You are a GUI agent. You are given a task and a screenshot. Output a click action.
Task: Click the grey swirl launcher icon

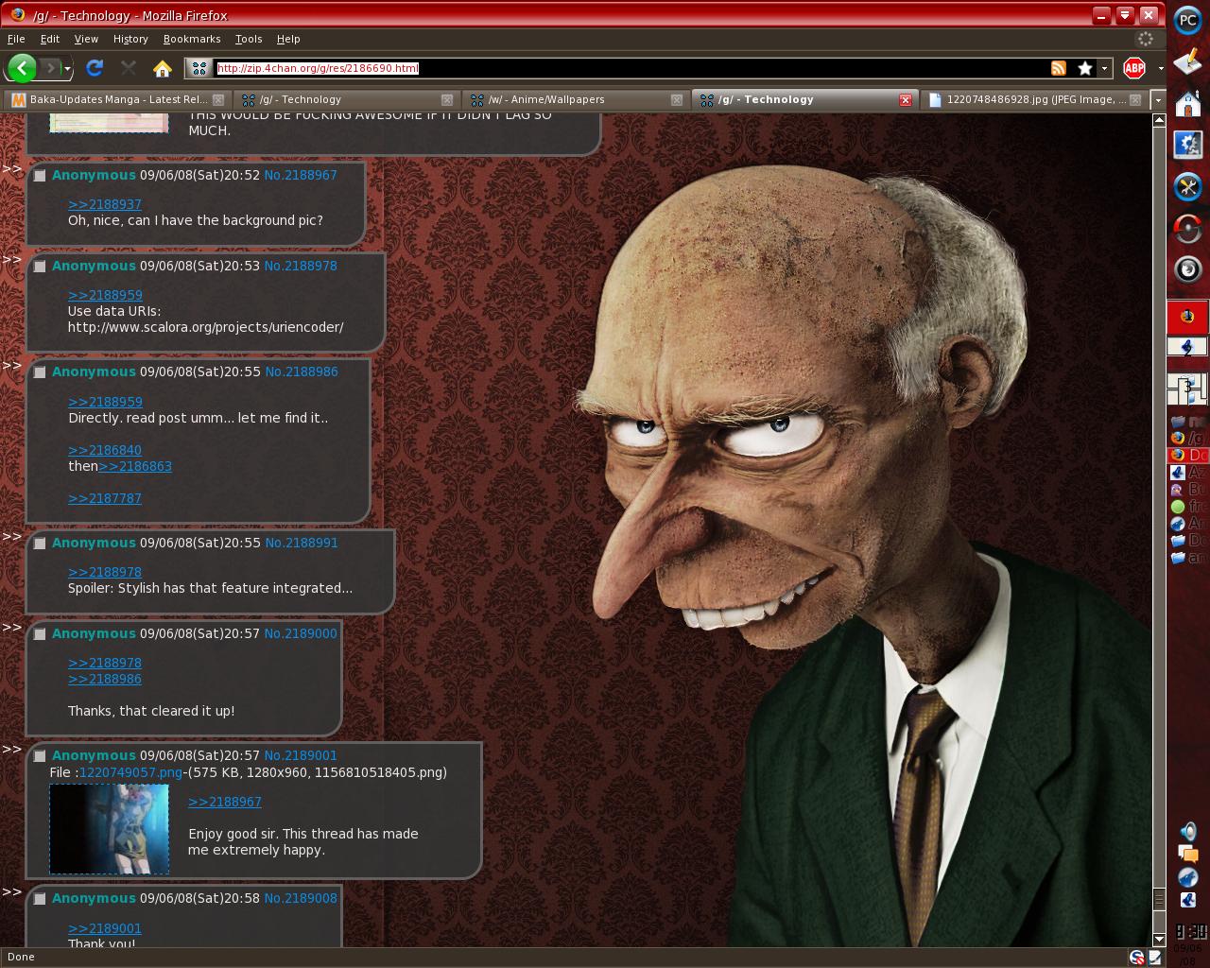[1187, 269]
